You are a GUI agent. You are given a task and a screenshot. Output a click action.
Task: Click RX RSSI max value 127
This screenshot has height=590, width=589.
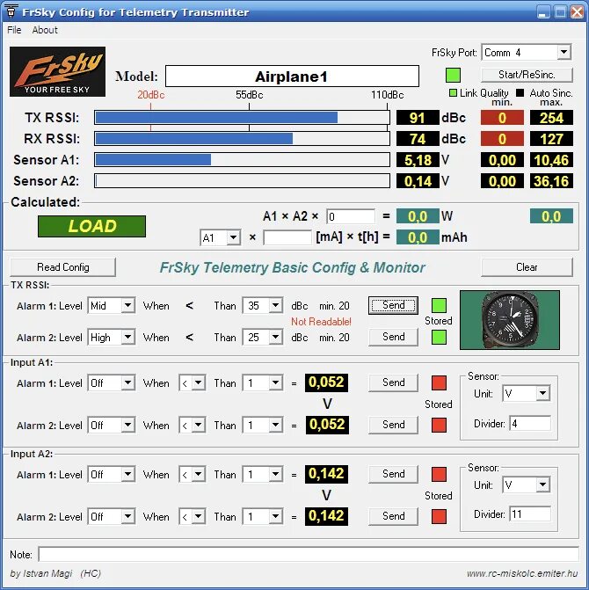(x=551, y=139)
